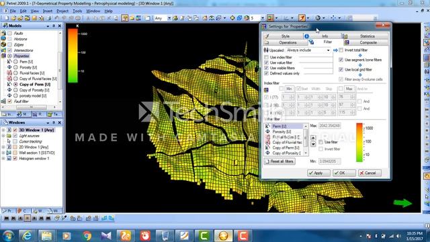Toggle the Defined values only checkbox
Image resolution: width=430 pixels, height=242 pixels.
(266, 73)
